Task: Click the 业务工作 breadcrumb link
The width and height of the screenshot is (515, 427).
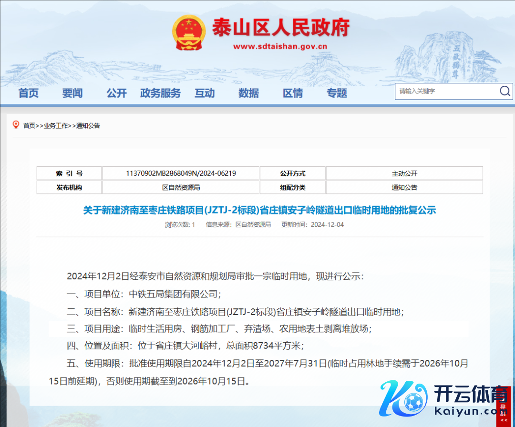Action: coord(56,126)
